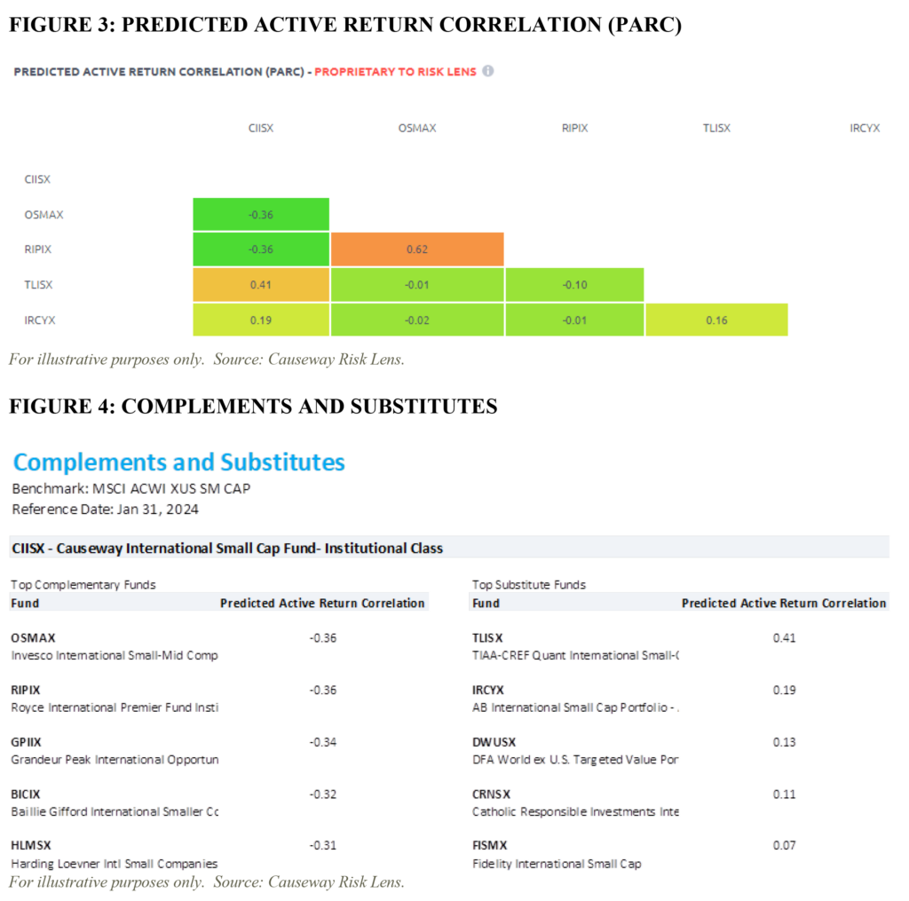Image resolution: width=909 pixels, height=901 pixels.
Task: Click the FIGURE 3: PREDICTED ACTIVE RETURN CORRELATION title
Action: pyautogui.click(x=345, y=24)
